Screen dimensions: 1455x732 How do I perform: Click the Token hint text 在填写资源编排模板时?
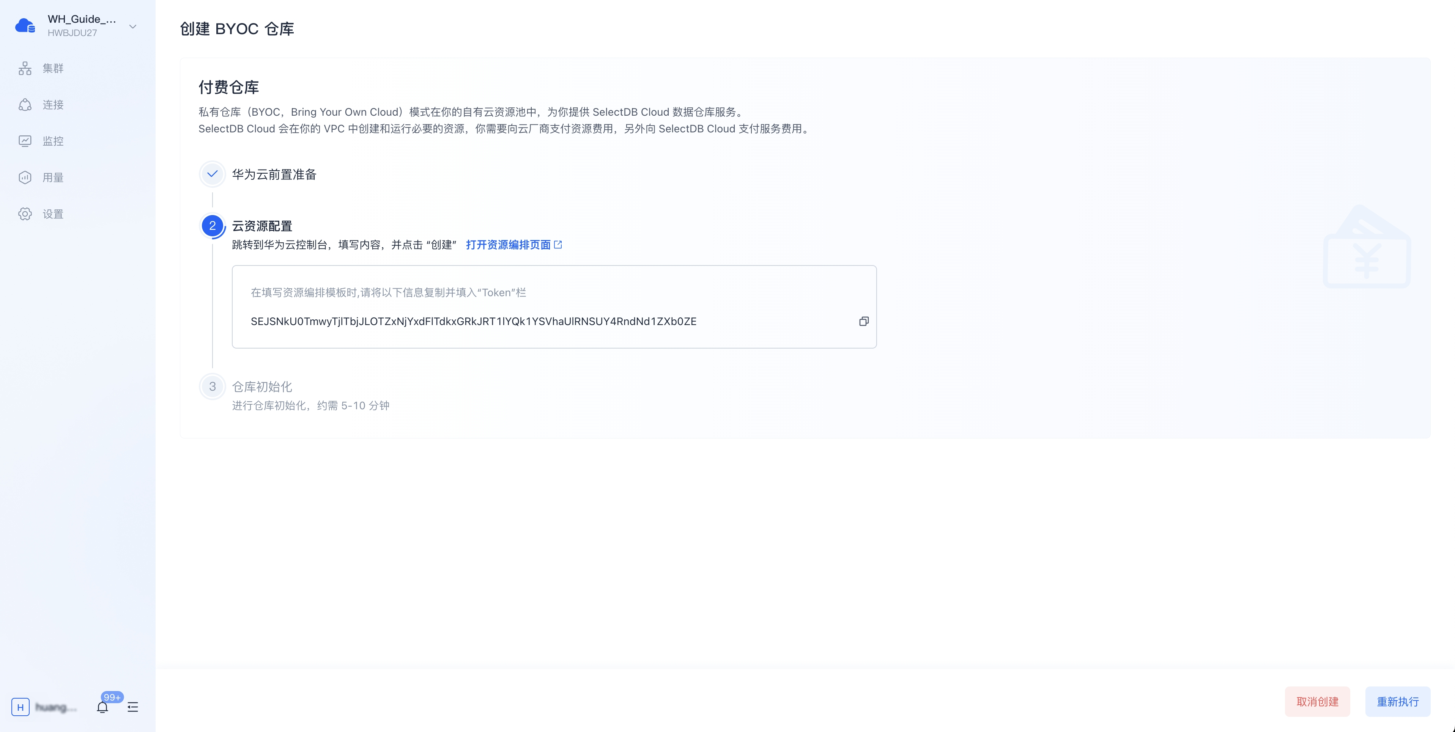388,292
